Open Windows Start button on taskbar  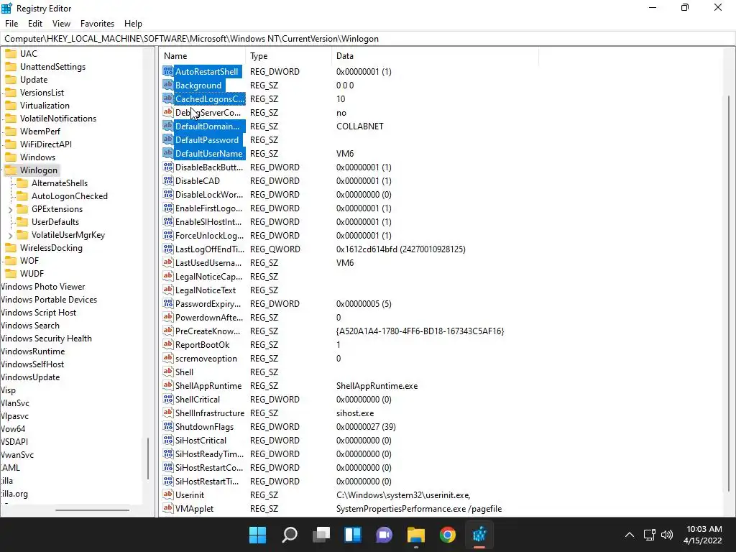point(257,535)
